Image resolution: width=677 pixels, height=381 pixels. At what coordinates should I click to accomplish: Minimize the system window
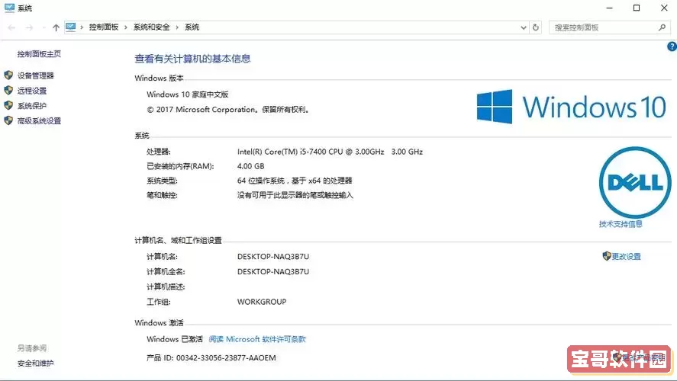609,8
